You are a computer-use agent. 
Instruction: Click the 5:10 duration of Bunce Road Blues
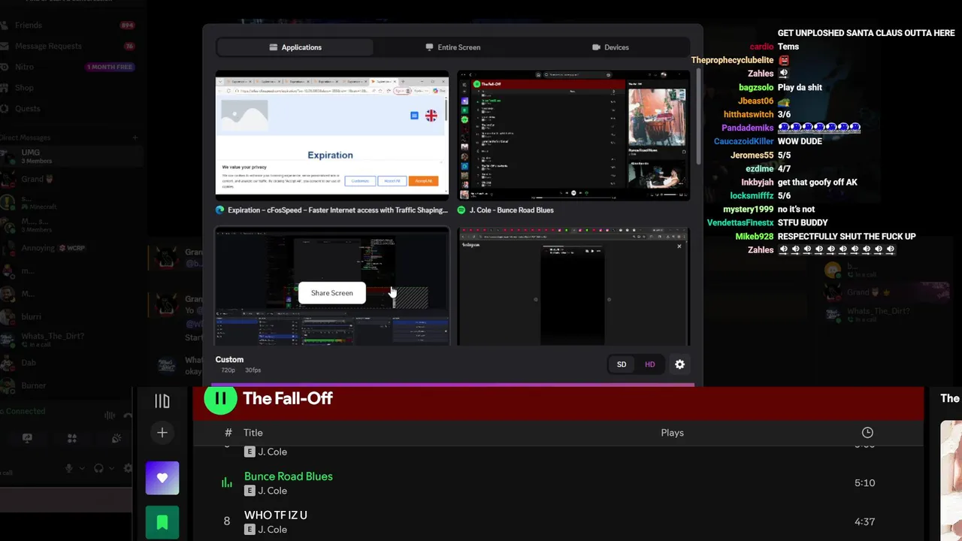[864, 483]
